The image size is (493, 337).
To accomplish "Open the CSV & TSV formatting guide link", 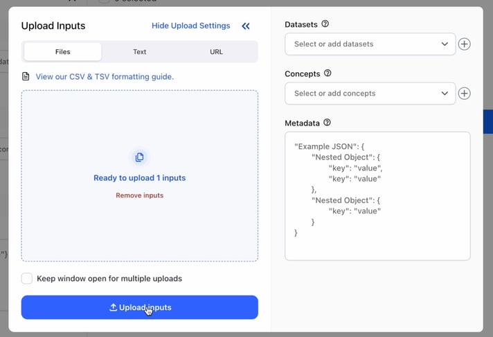I will (105, 76).
